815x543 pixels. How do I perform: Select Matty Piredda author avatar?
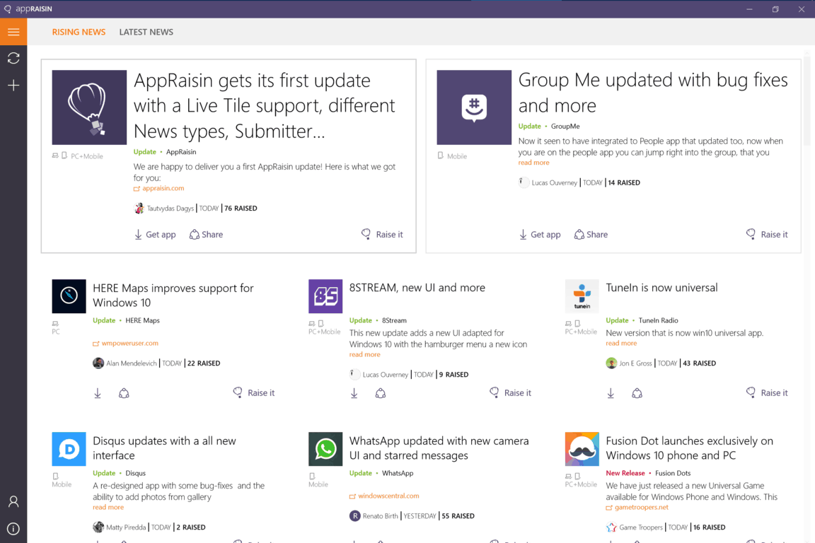pos(98,527)
